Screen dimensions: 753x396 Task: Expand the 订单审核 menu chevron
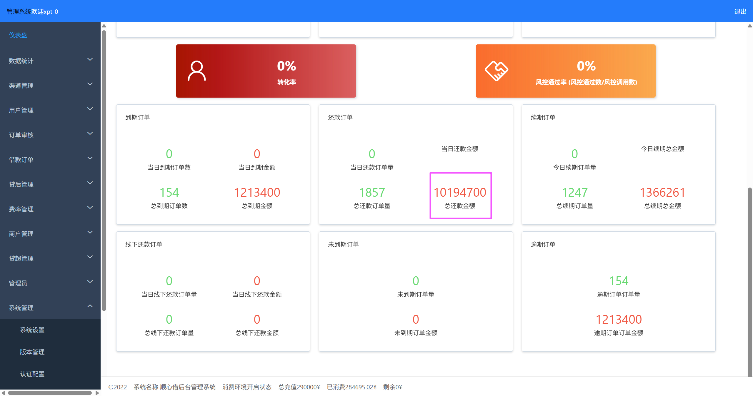[x=90, y=133]
